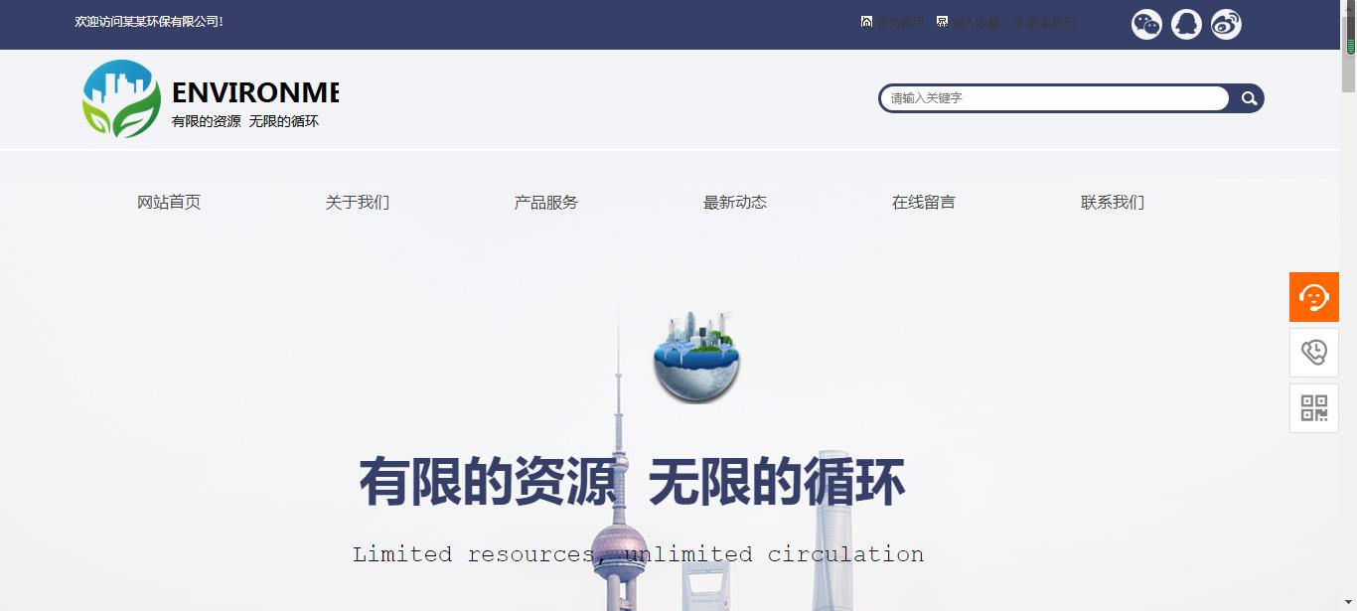Navigate to 在线留言 page

coord(924,203)
